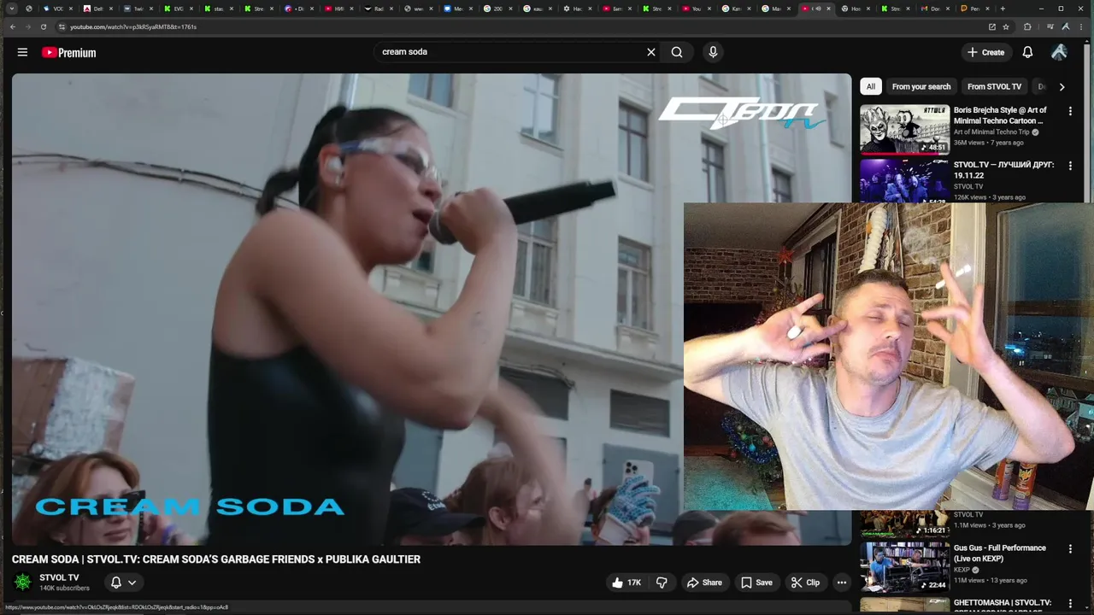The width and height of the screenshot is (1094, 615).
Task: Open the KEXP channel name
Action: pyautogui.click(x=962, y=570)
